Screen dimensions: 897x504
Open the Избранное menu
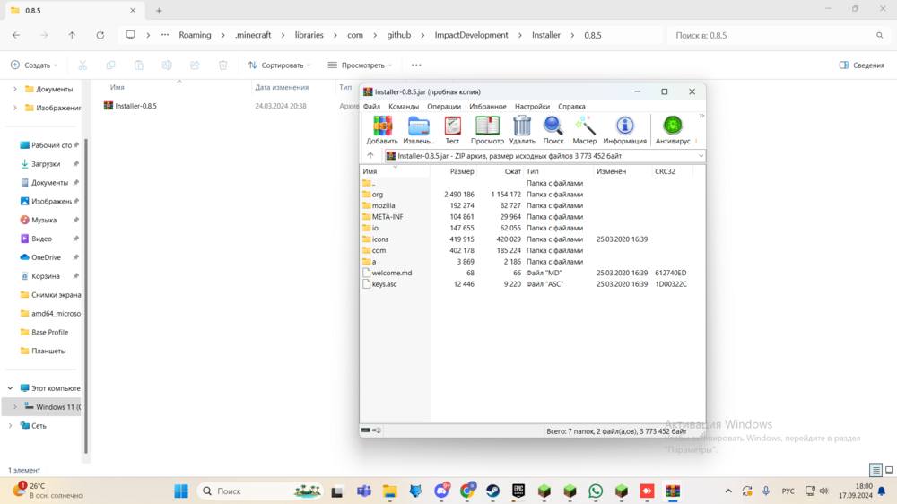click(487, 107)
